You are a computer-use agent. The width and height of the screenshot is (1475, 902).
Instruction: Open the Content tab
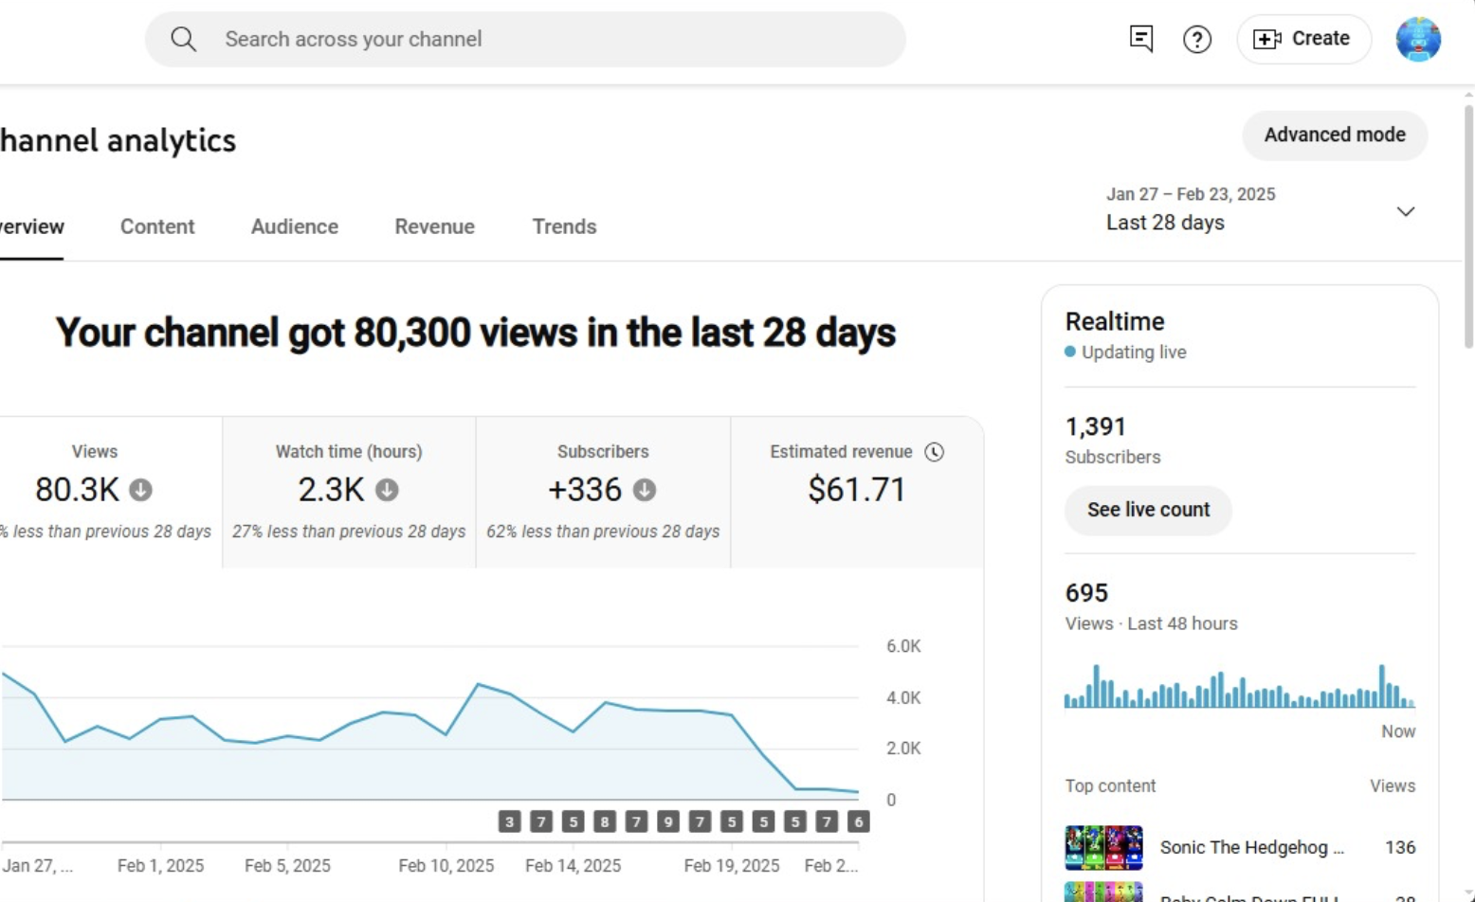pos(157,226)
